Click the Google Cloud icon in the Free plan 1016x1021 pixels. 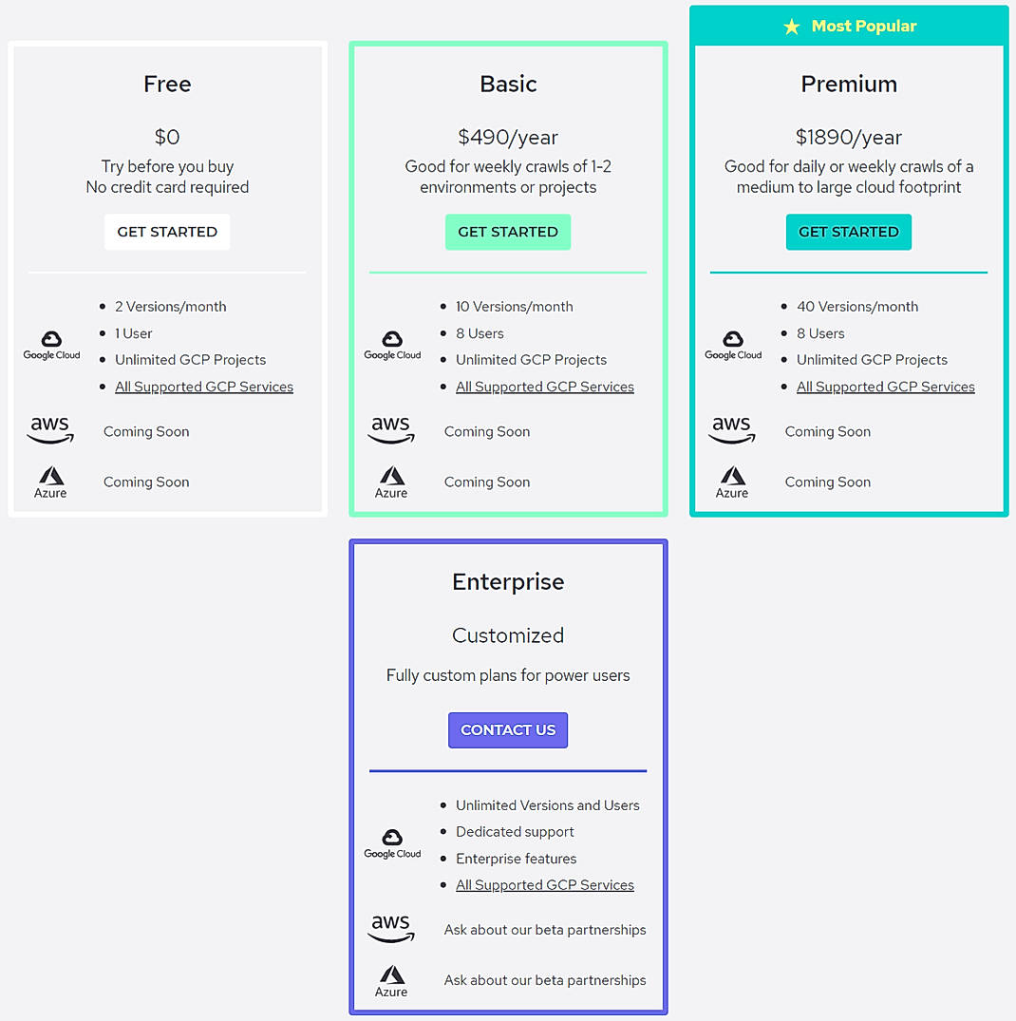tap(50, 344)
